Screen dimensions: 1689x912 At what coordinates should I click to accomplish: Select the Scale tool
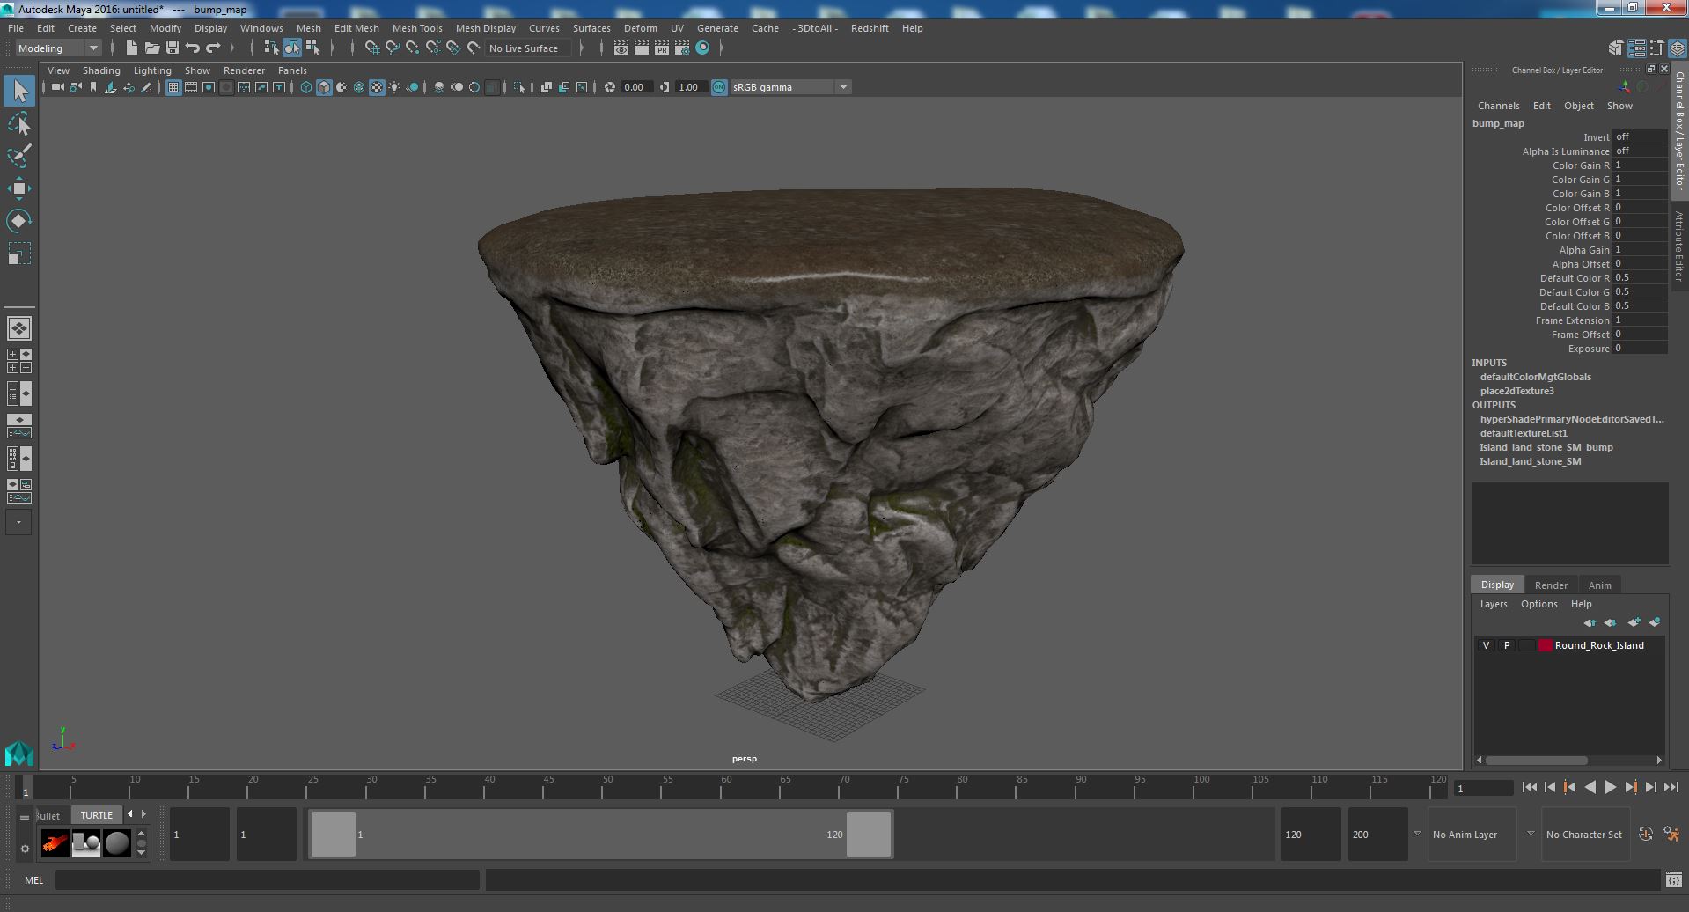tap(19, 254)
